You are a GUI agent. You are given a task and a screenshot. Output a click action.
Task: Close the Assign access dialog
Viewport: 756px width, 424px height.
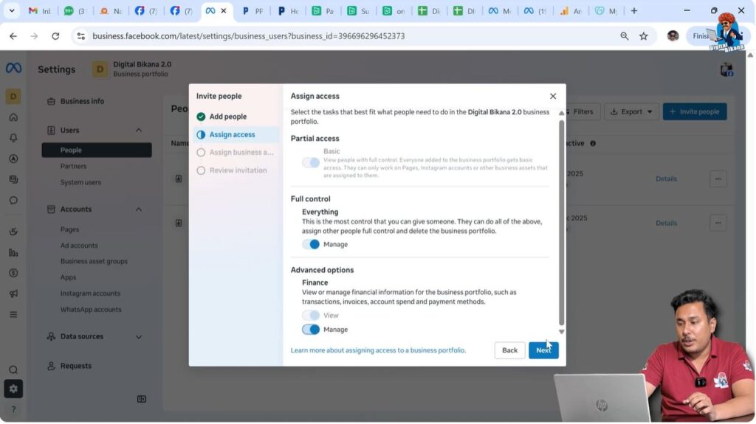pyautogui.click(x=553, y=97)
